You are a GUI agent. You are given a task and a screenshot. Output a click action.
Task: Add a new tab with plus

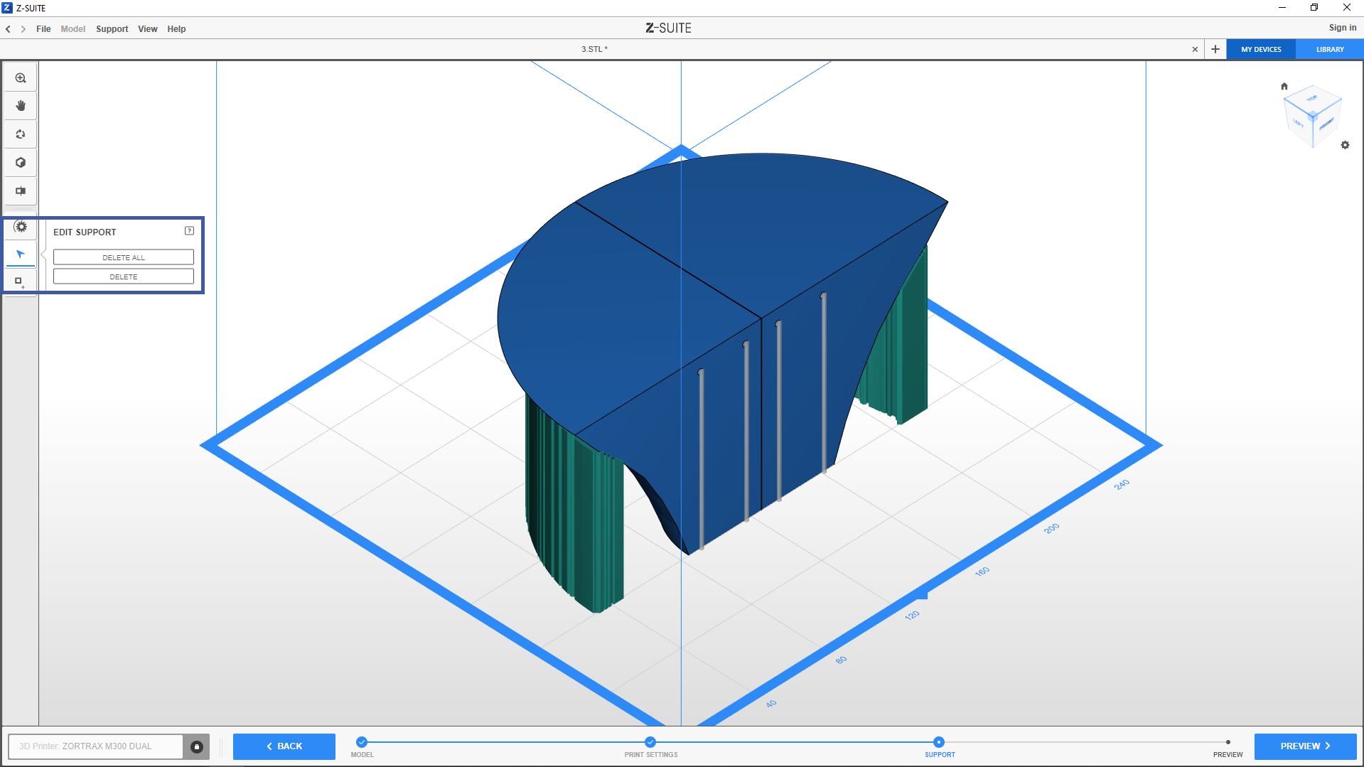click(x=1215, y=50)
